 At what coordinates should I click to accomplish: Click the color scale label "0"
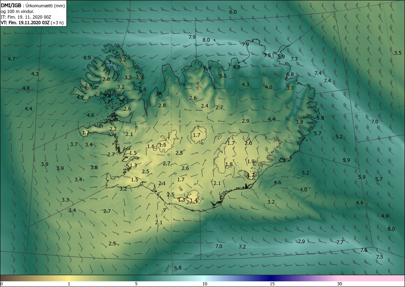coord(2,284)
